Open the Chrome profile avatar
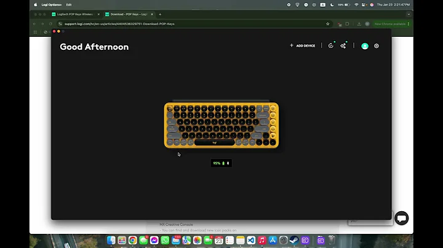This screenshot has height=248, width=443. point(367,24)
